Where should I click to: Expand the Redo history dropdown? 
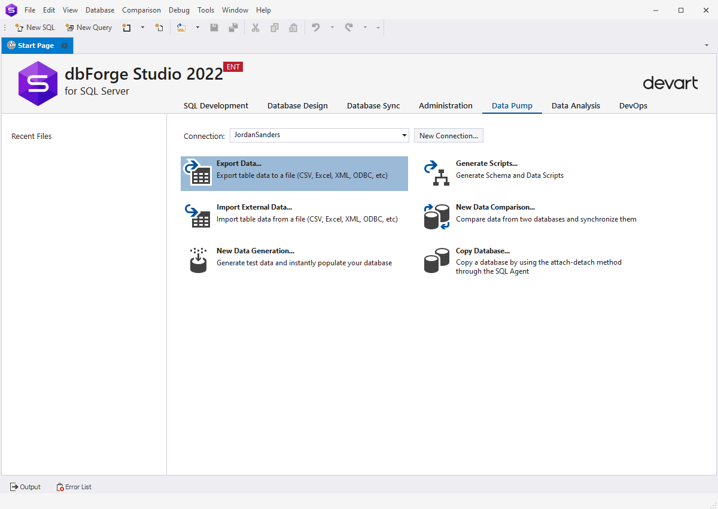[364, 28]
